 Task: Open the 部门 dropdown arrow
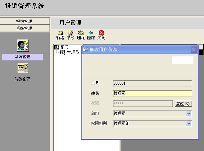pos(189,114)
